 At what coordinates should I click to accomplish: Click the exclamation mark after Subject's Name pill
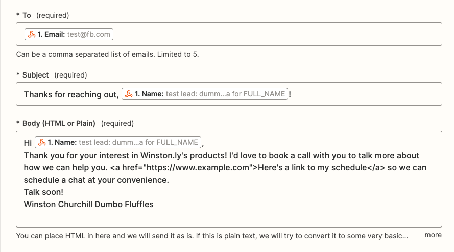click(x=290, y=94)
